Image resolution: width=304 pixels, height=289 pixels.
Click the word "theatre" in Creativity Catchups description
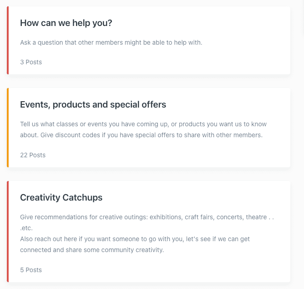click(x=256, y=217)
